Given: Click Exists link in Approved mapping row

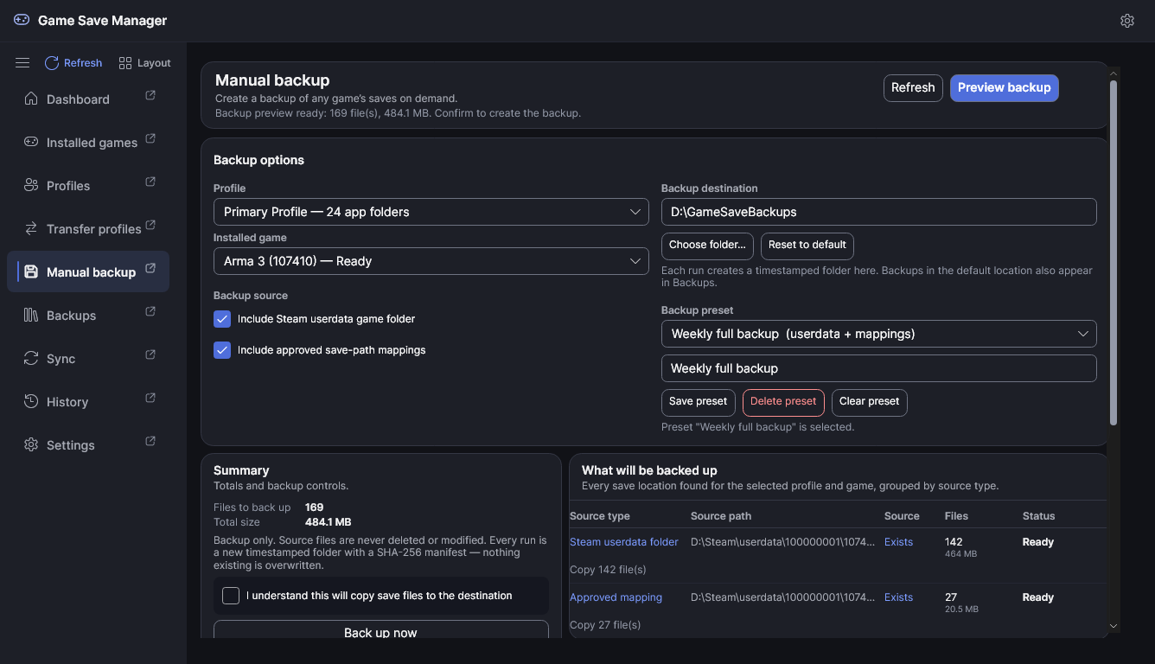Looking at the screenshot, I should coord(898,597).
